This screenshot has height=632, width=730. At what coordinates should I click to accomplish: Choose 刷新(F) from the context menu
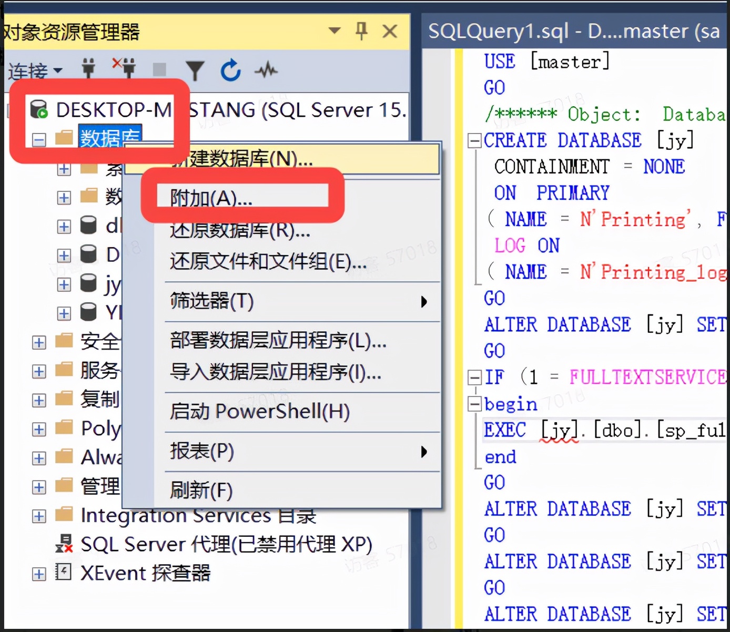tap(282, 491)
